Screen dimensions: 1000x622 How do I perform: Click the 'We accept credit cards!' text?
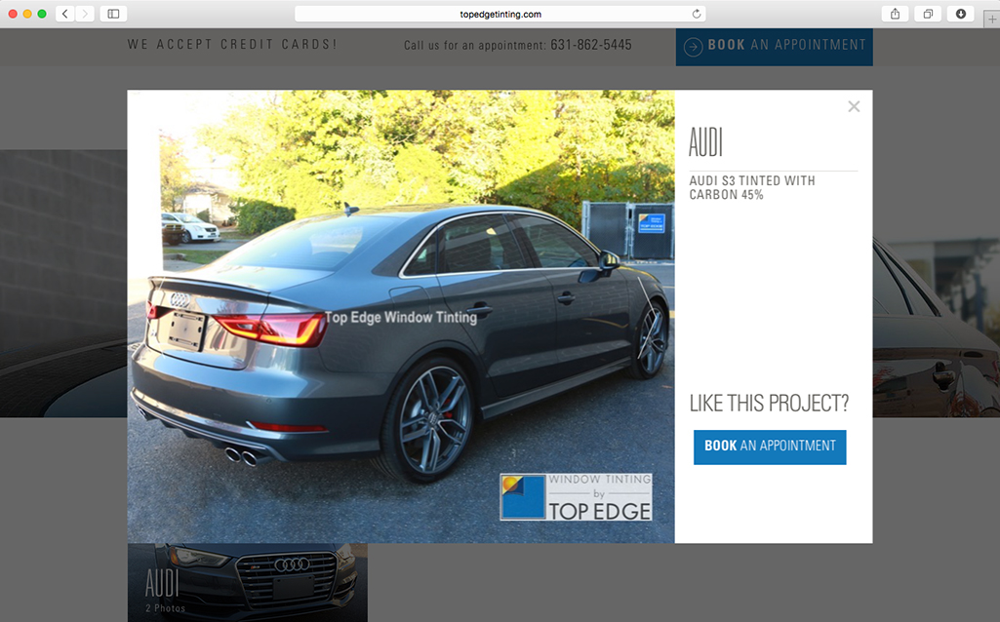click(x=232, y=44)
